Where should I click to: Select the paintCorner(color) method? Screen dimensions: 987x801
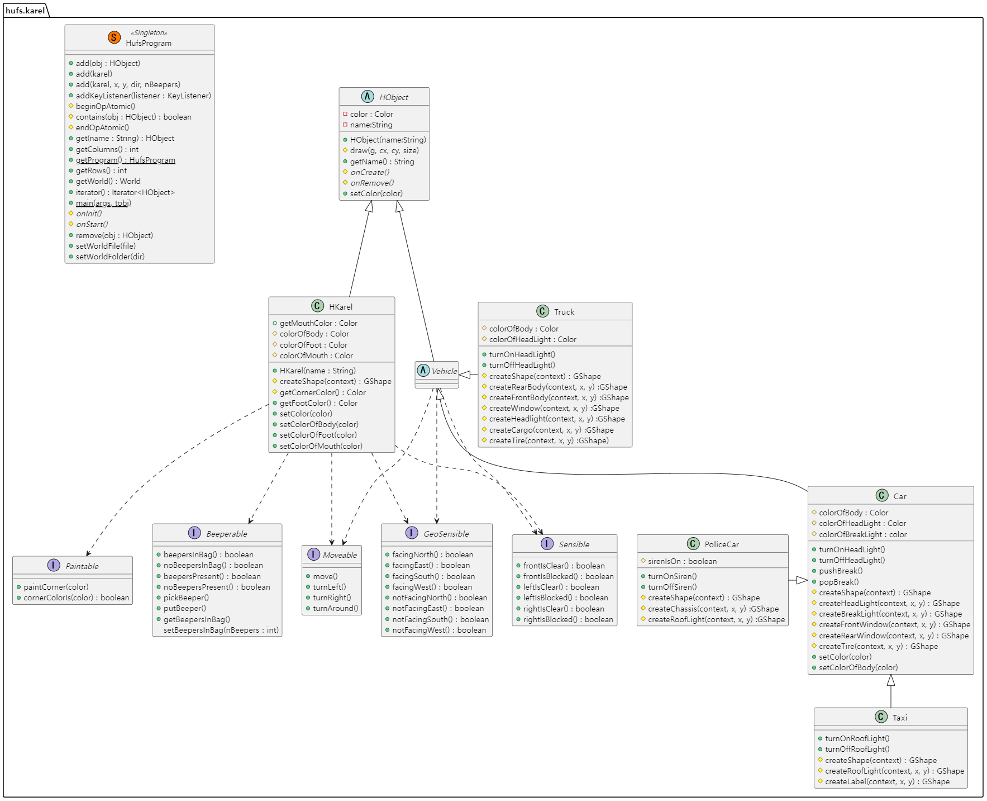[56, 587]
